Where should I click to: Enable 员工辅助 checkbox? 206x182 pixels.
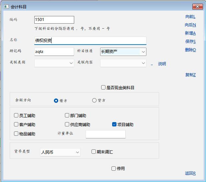pos(16,116)
